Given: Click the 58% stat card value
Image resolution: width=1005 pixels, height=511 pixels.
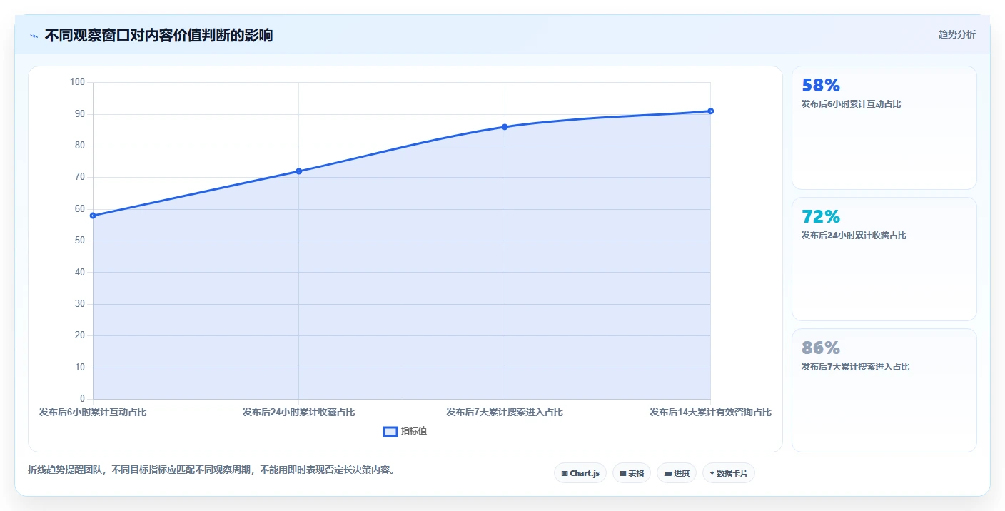Looking at the screenshot, I should click(821, 86).
